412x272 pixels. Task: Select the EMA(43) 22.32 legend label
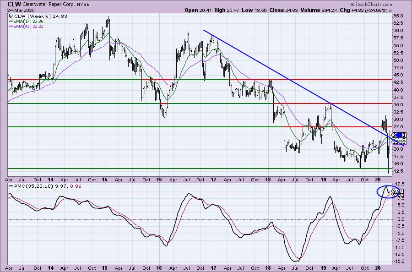[x=28, y=27]
